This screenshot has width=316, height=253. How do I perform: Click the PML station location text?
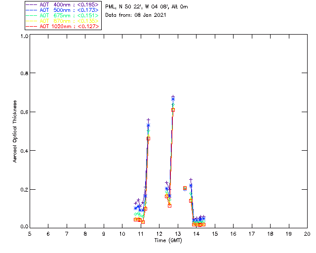click(x=147, y=6)
